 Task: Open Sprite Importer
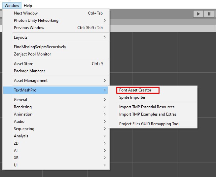[x=153, y=97]
